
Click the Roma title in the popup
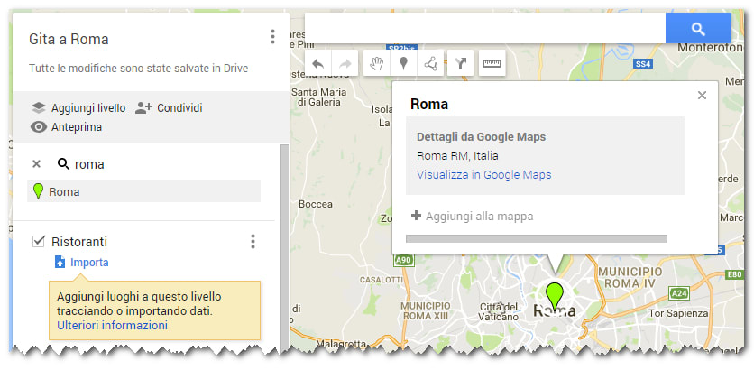pos(429,104)
